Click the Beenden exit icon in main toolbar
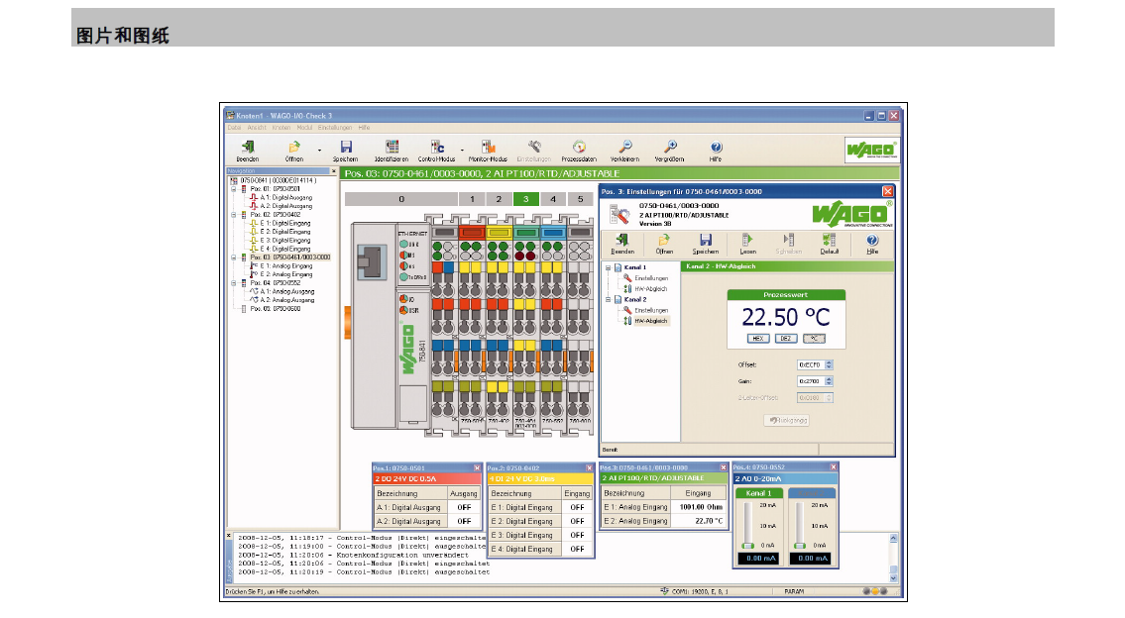Viewport: 1125px width, 618px height. (248, 147)
